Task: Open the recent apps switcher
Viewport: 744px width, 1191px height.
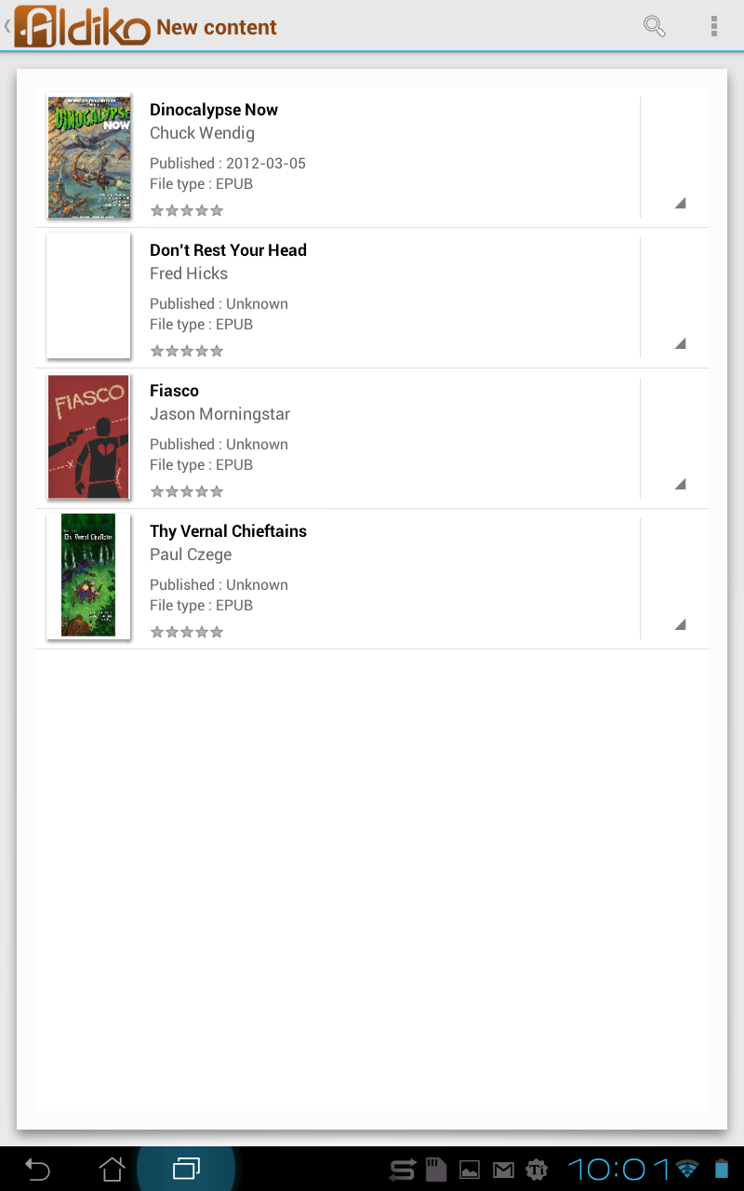Action: [186, 1168]
